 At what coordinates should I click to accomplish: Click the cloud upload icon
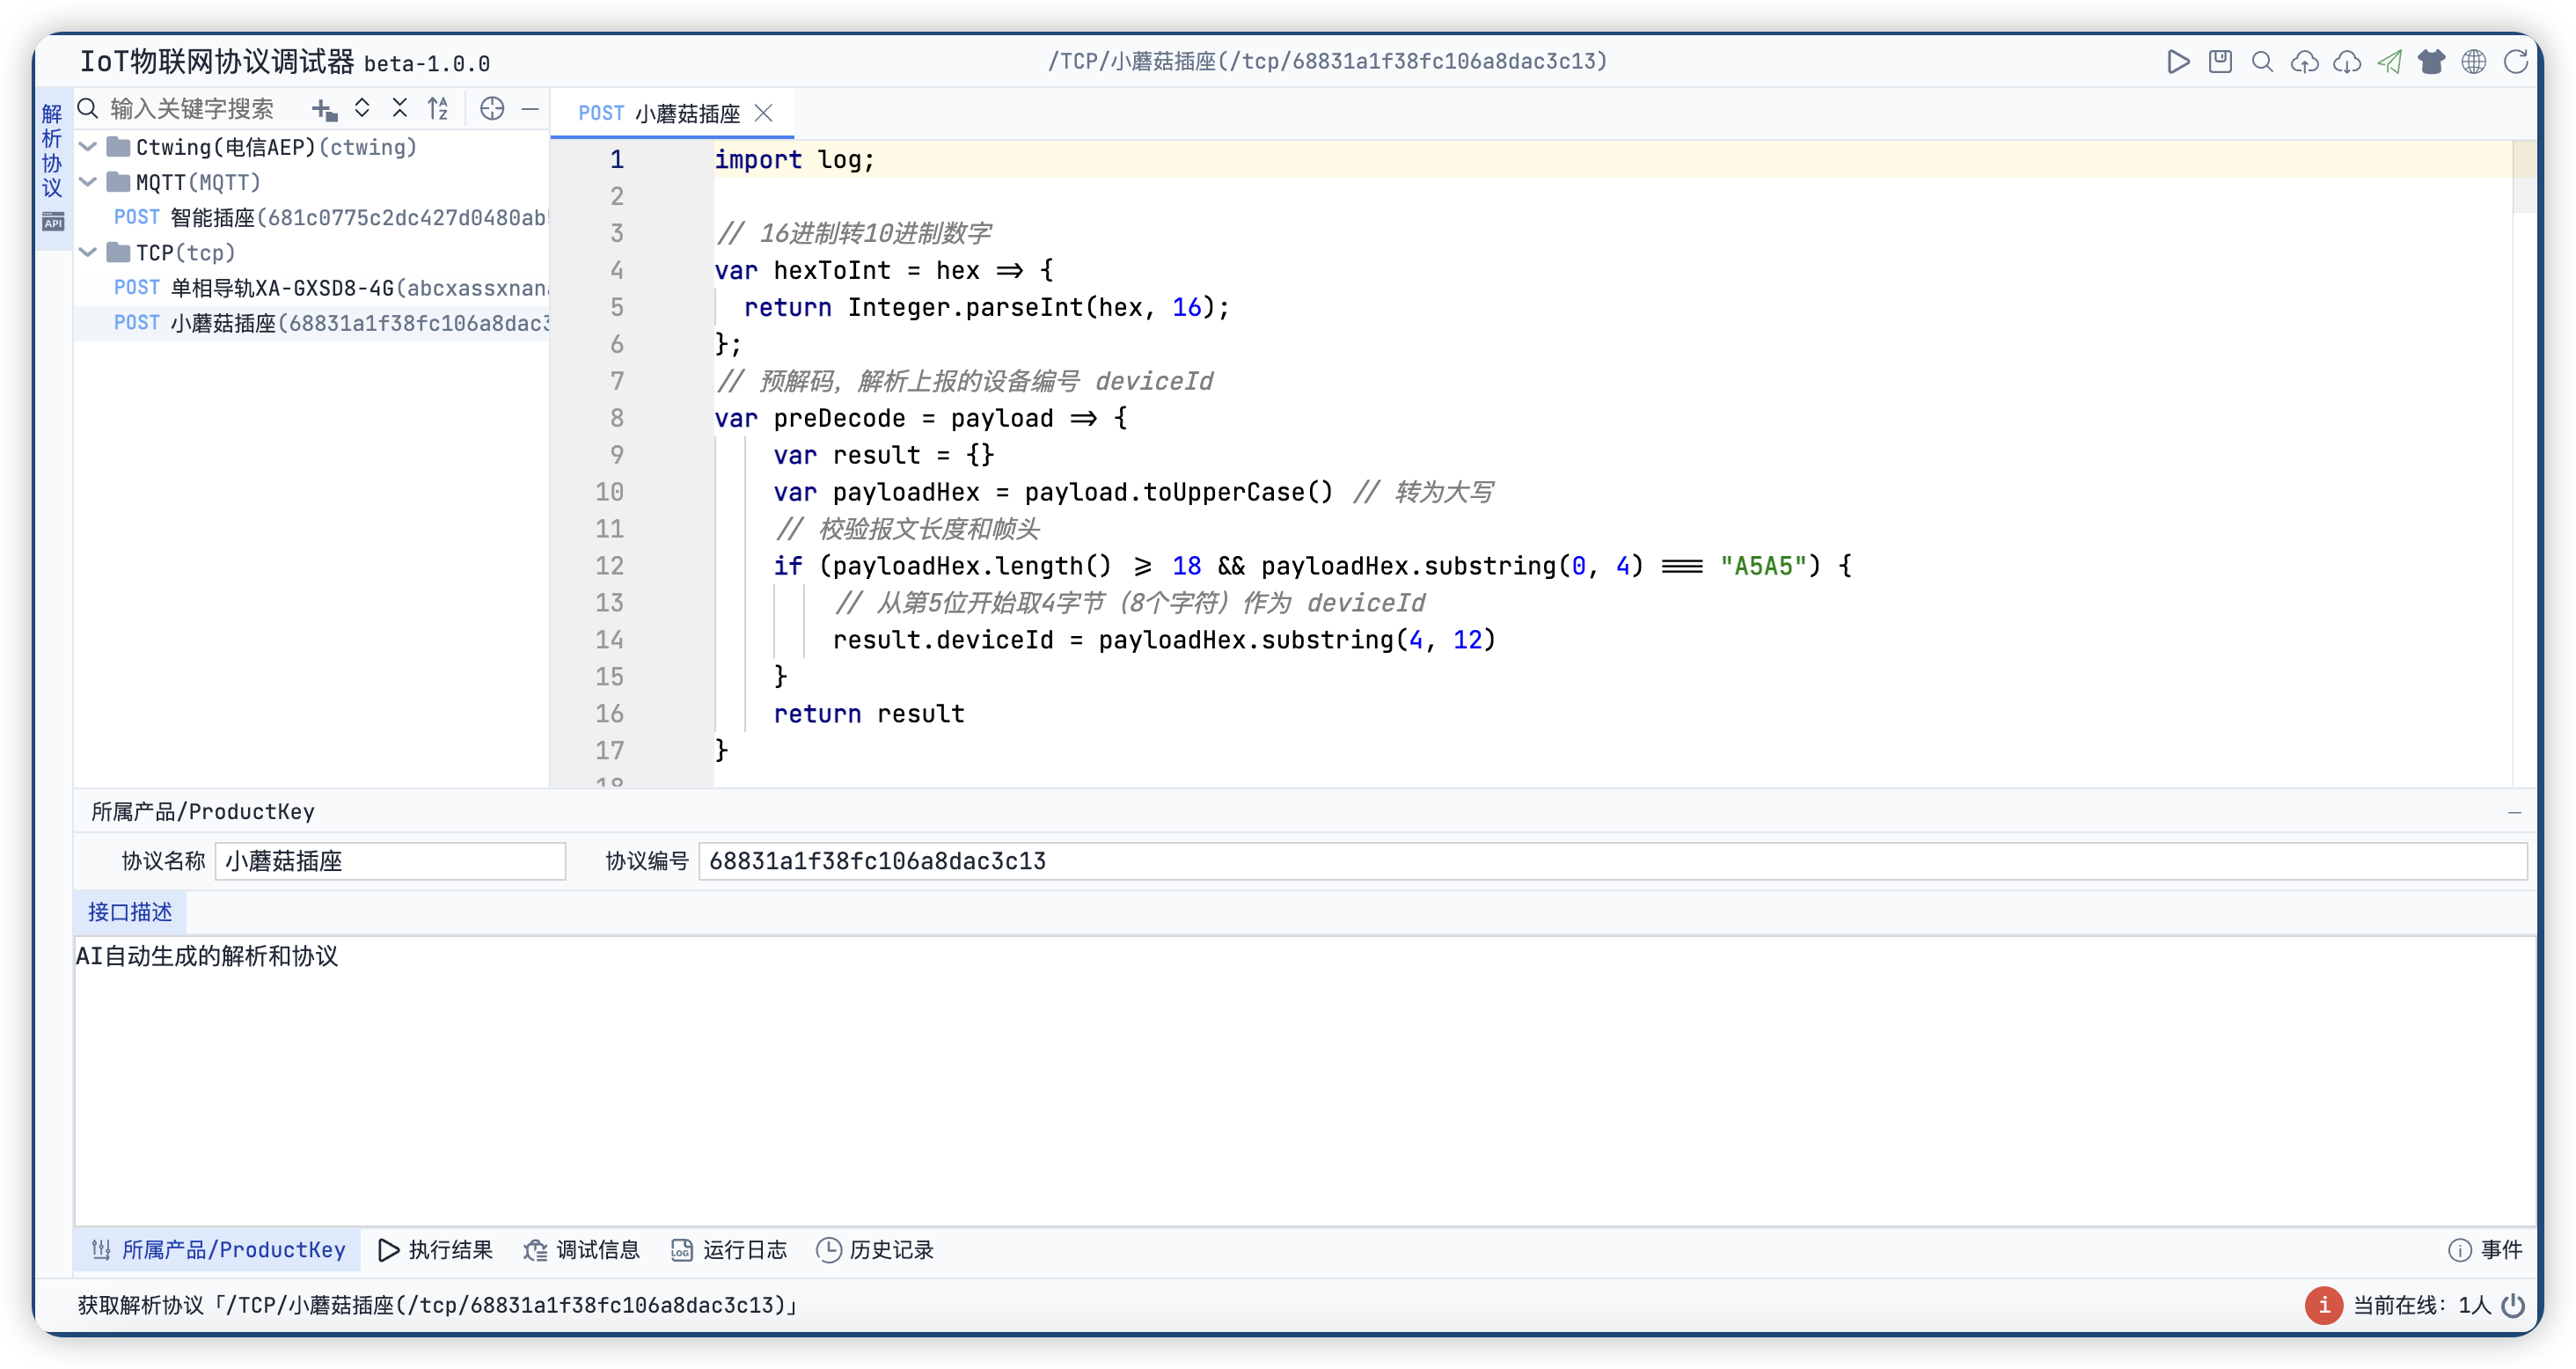pos(2304,62)
